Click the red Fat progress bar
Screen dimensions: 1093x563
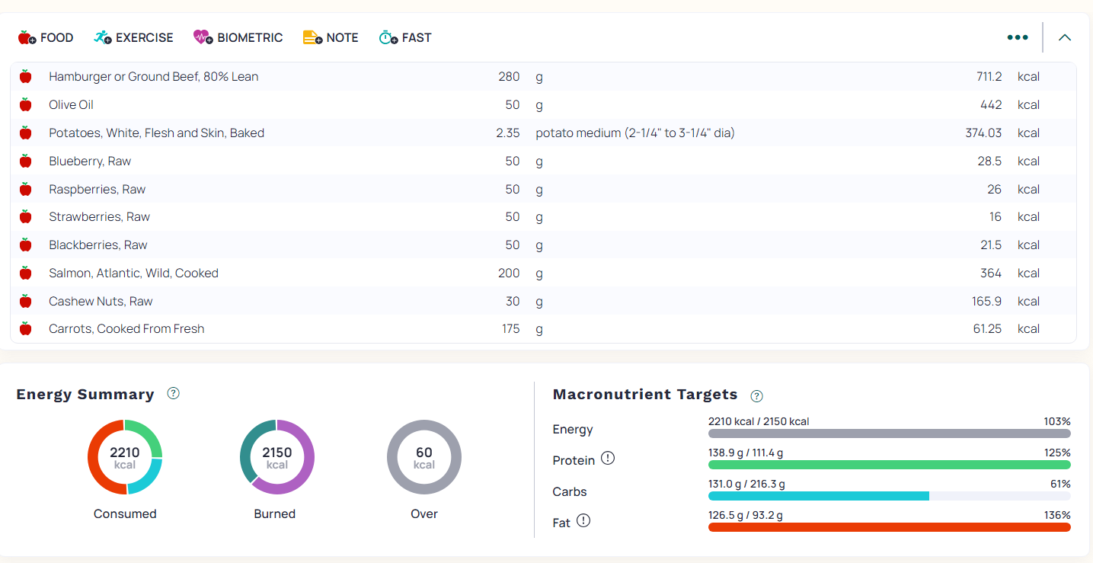(x=890, y=527)
